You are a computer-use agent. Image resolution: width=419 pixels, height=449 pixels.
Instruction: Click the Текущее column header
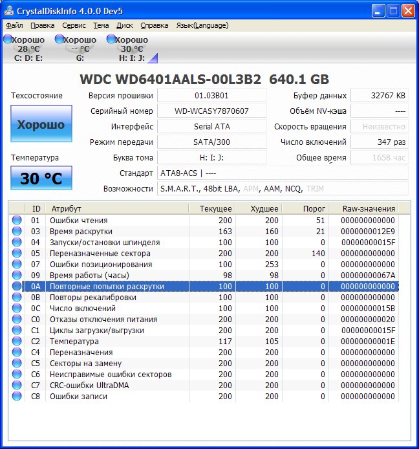coord(212,208)
